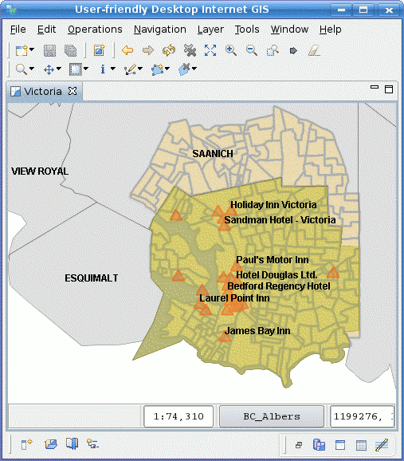404x461 pixels.
Task: Open the Edit menu
Action: [46, 30]
